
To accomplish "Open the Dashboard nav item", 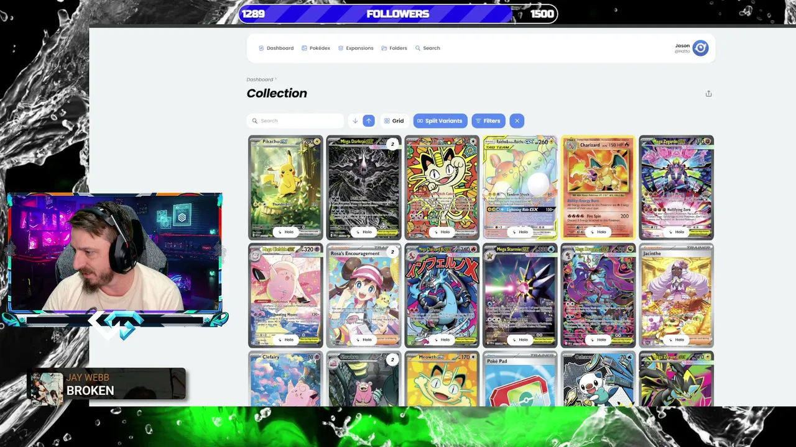I will pyautogui.click(x=276, y=48).
